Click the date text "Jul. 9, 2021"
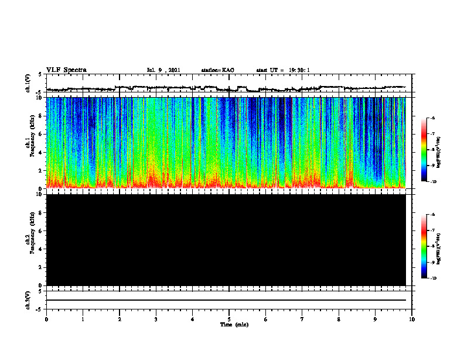Screen dimensions: 464x358 coord(163,70)
